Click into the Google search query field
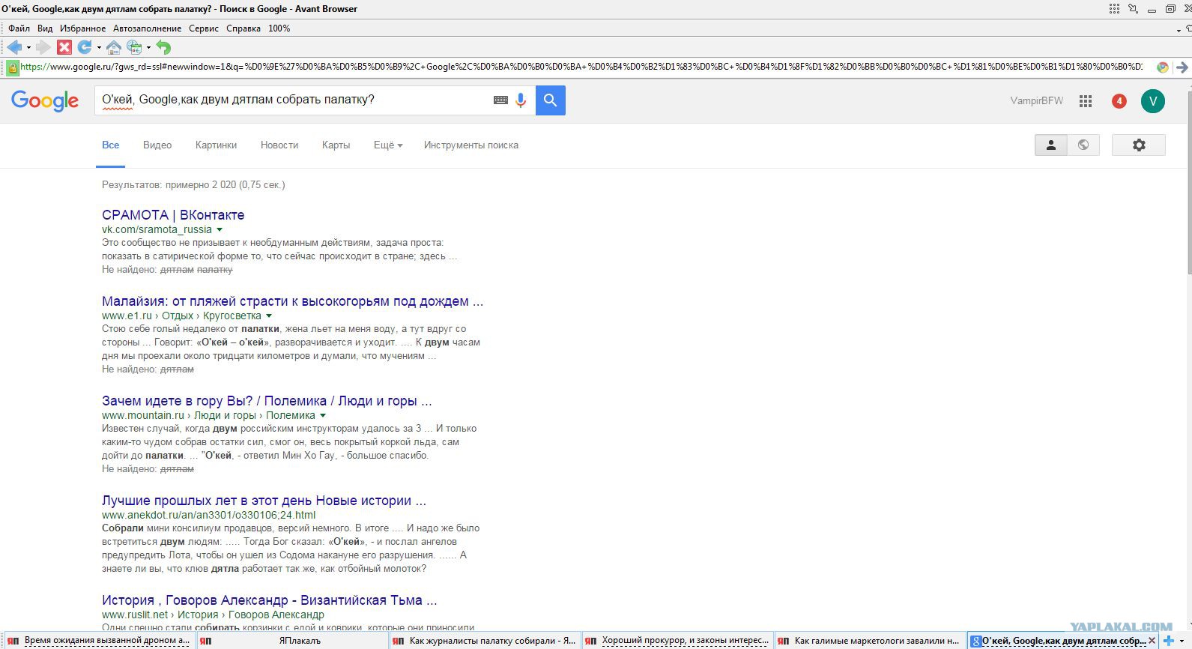The image size is (1192, 649). 292,100
